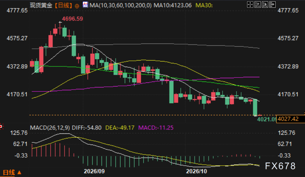Click 4777.65 on the right price axis
Viewport: 305px width, 177px height.
tap(288, 10)
